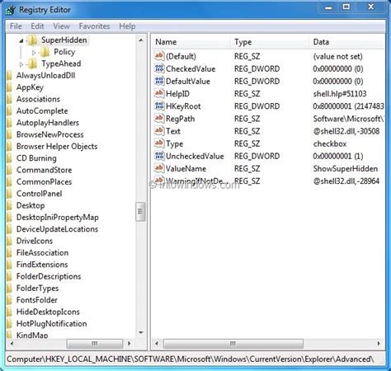Screen dimensions: 391x371
Task: Click the tree pane scroll down arrow
Action: (x=141, y=333)
